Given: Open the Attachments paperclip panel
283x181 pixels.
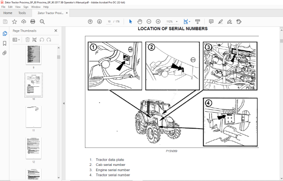Looking at the screenshot, I should (x=5, y=53).
